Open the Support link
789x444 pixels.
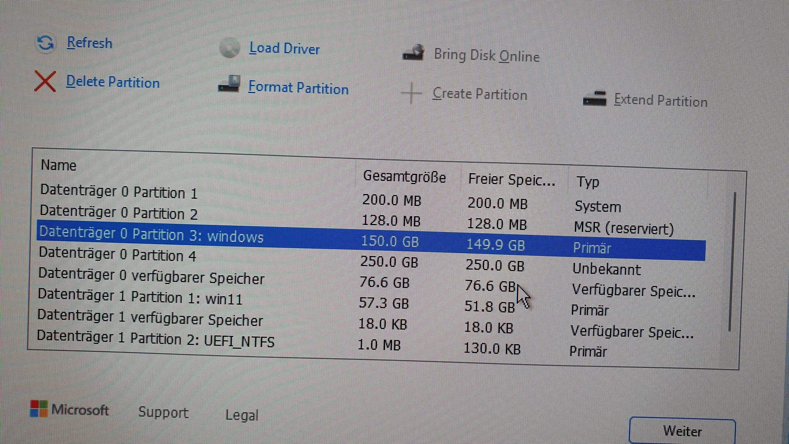[x=163, y=412]
